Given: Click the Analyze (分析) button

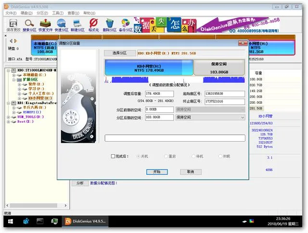Looking at the screenshot, I should click(80, 183).
